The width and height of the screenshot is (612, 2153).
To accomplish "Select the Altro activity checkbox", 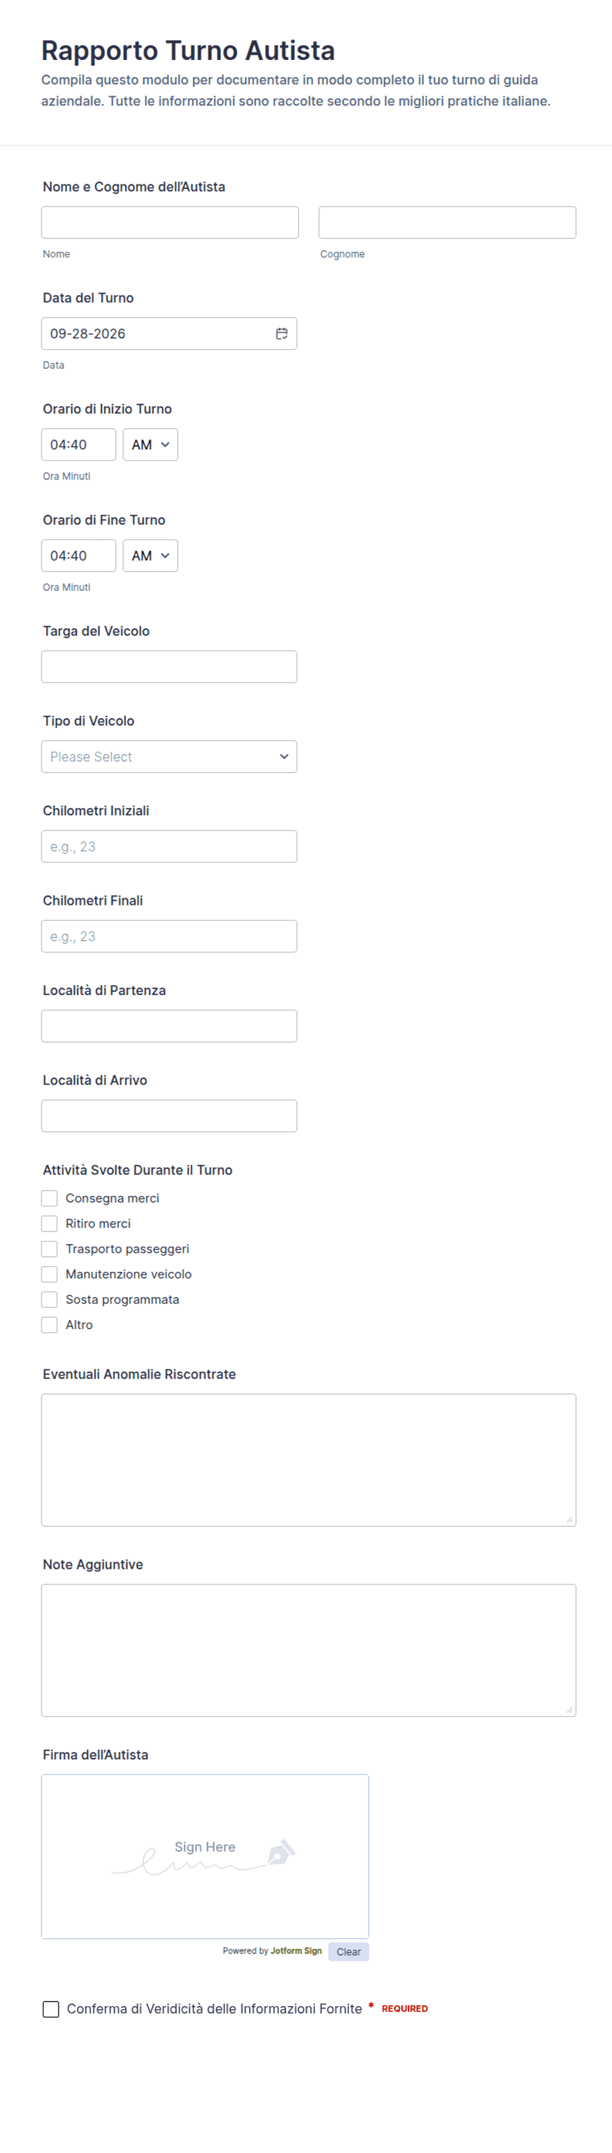I will click(49, 1324).
